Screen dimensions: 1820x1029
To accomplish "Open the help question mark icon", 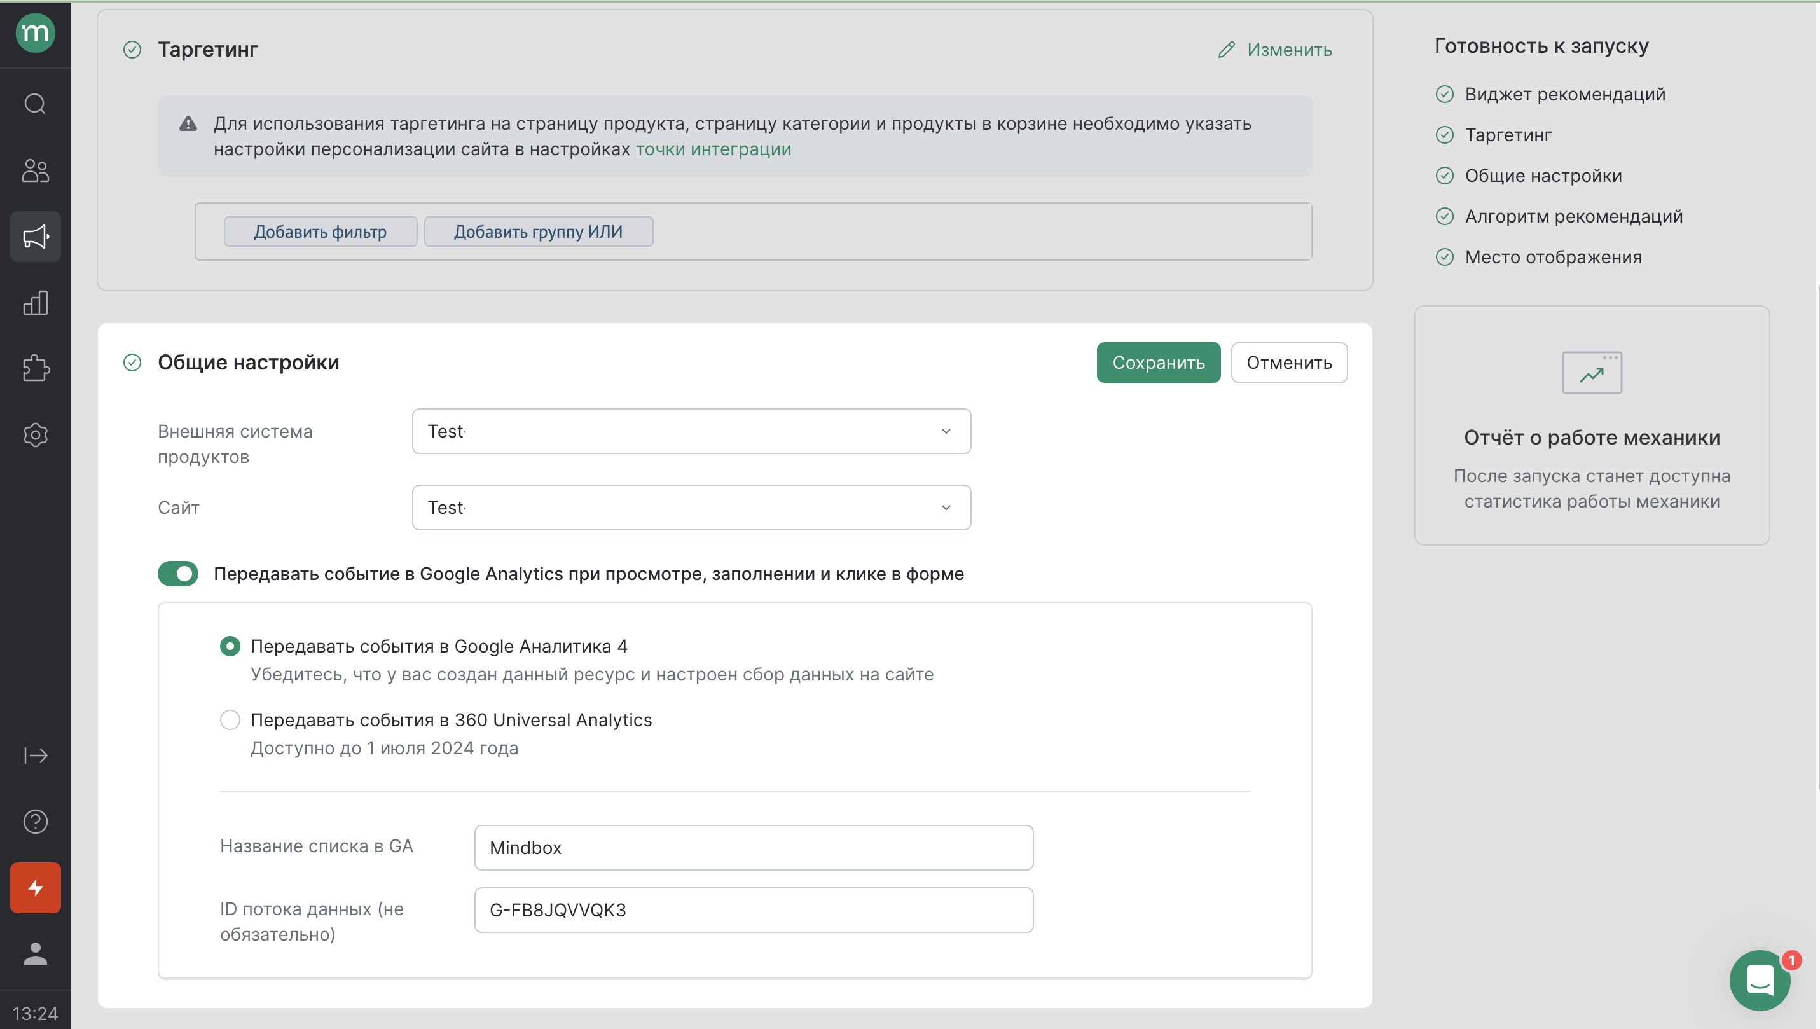I will click(36, 821).
